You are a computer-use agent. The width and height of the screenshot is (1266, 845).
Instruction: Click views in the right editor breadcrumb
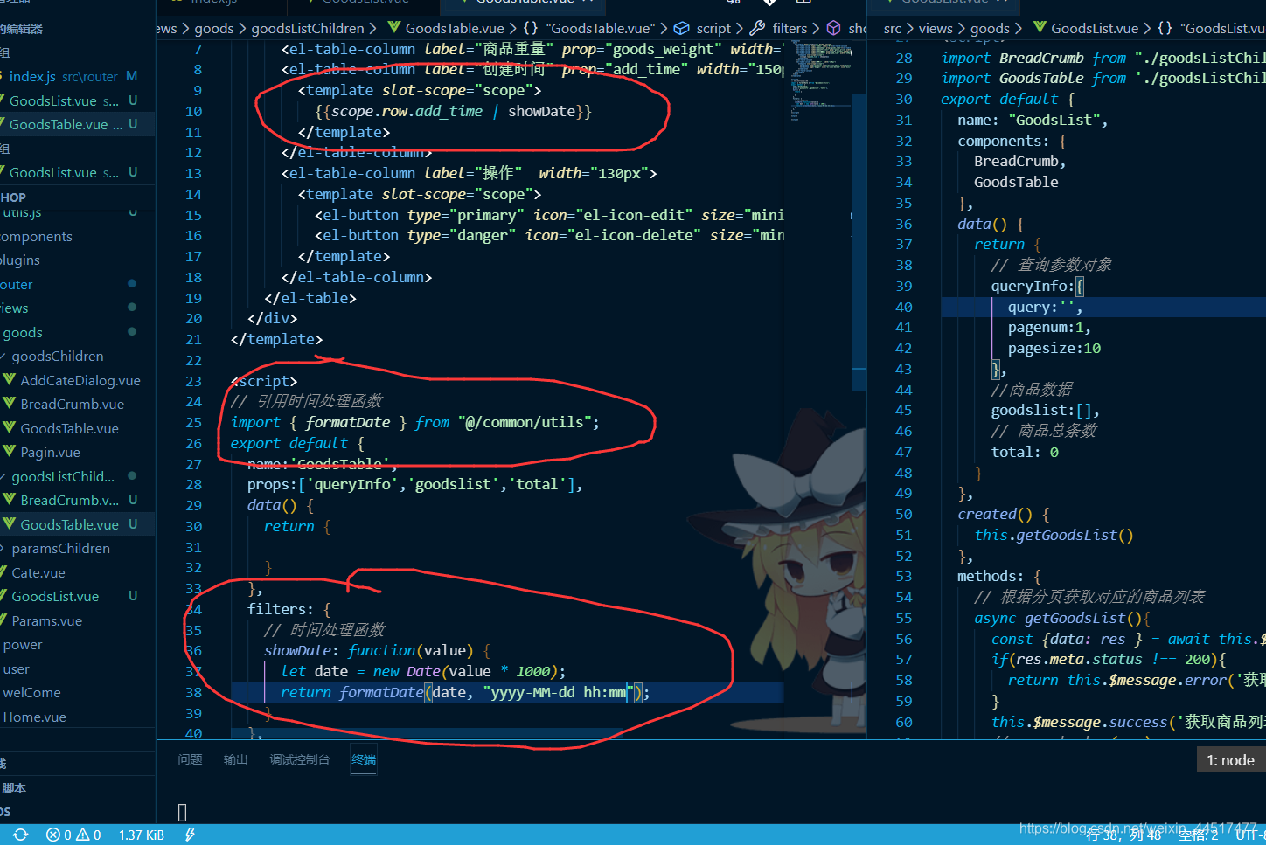[936, 28]
